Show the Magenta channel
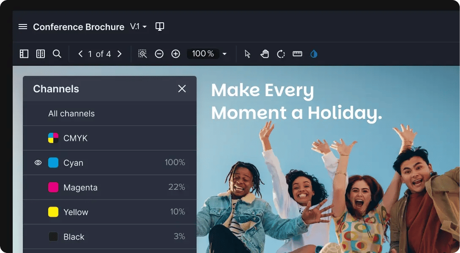 [38, 187]
